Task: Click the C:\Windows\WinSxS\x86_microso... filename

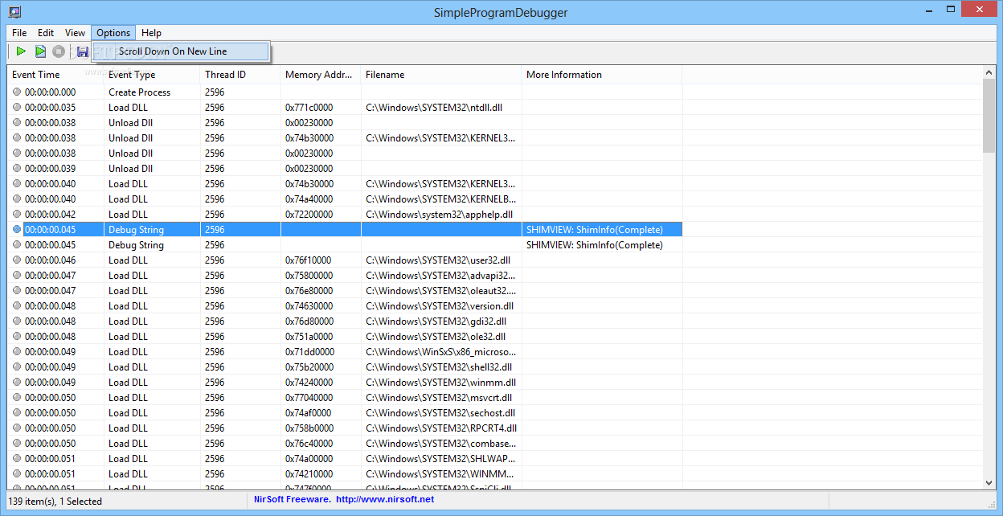Action: [x=441, y=352]
